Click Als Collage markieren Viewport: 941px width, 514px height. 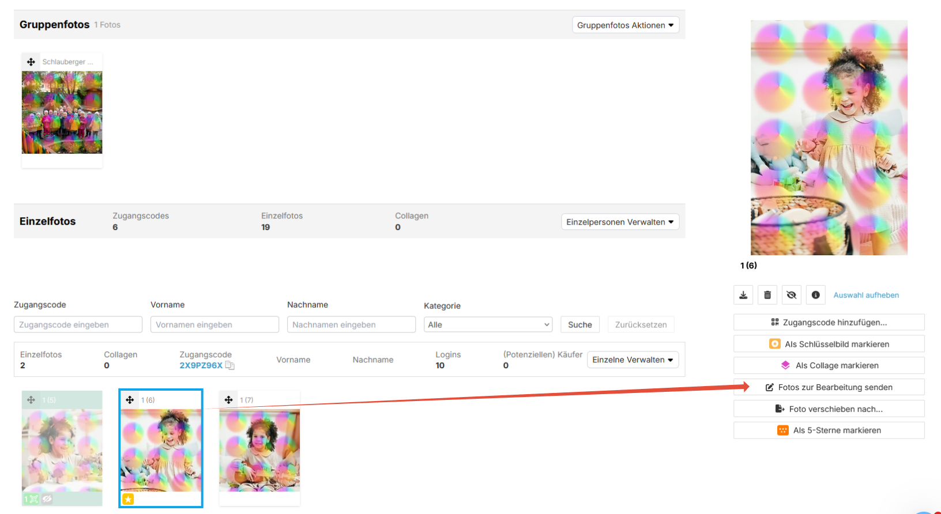coord(829,365)
